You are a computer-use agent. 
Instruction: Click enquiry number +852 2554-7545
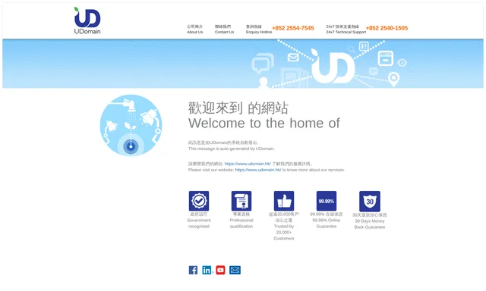tap(293, 28)
